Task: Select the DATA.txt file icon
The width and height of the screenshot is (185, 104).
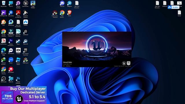Action: pos(165,4)
